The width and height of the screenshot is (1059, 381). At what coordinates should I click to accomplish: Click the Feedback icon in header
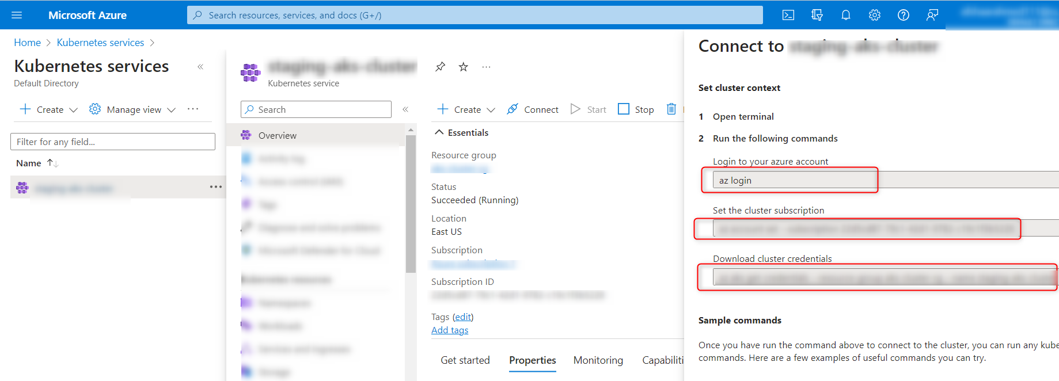[x=932, y=15]
